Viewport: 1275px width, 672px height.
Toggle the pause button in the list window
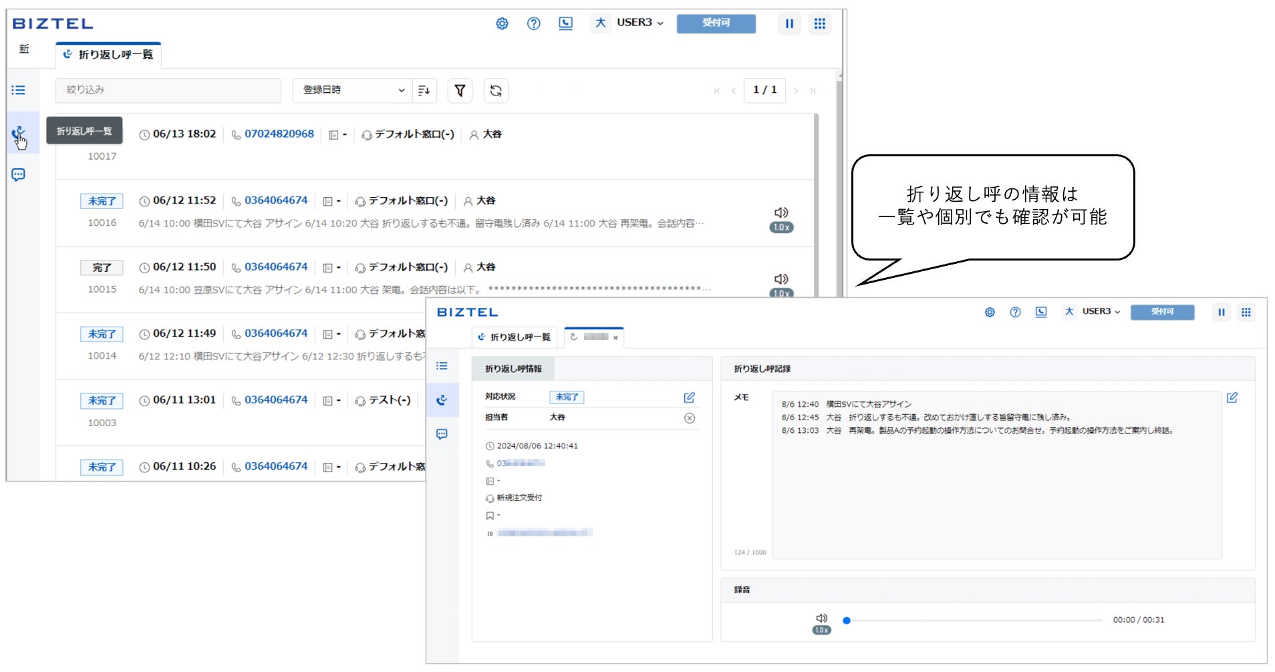(789, 24)
